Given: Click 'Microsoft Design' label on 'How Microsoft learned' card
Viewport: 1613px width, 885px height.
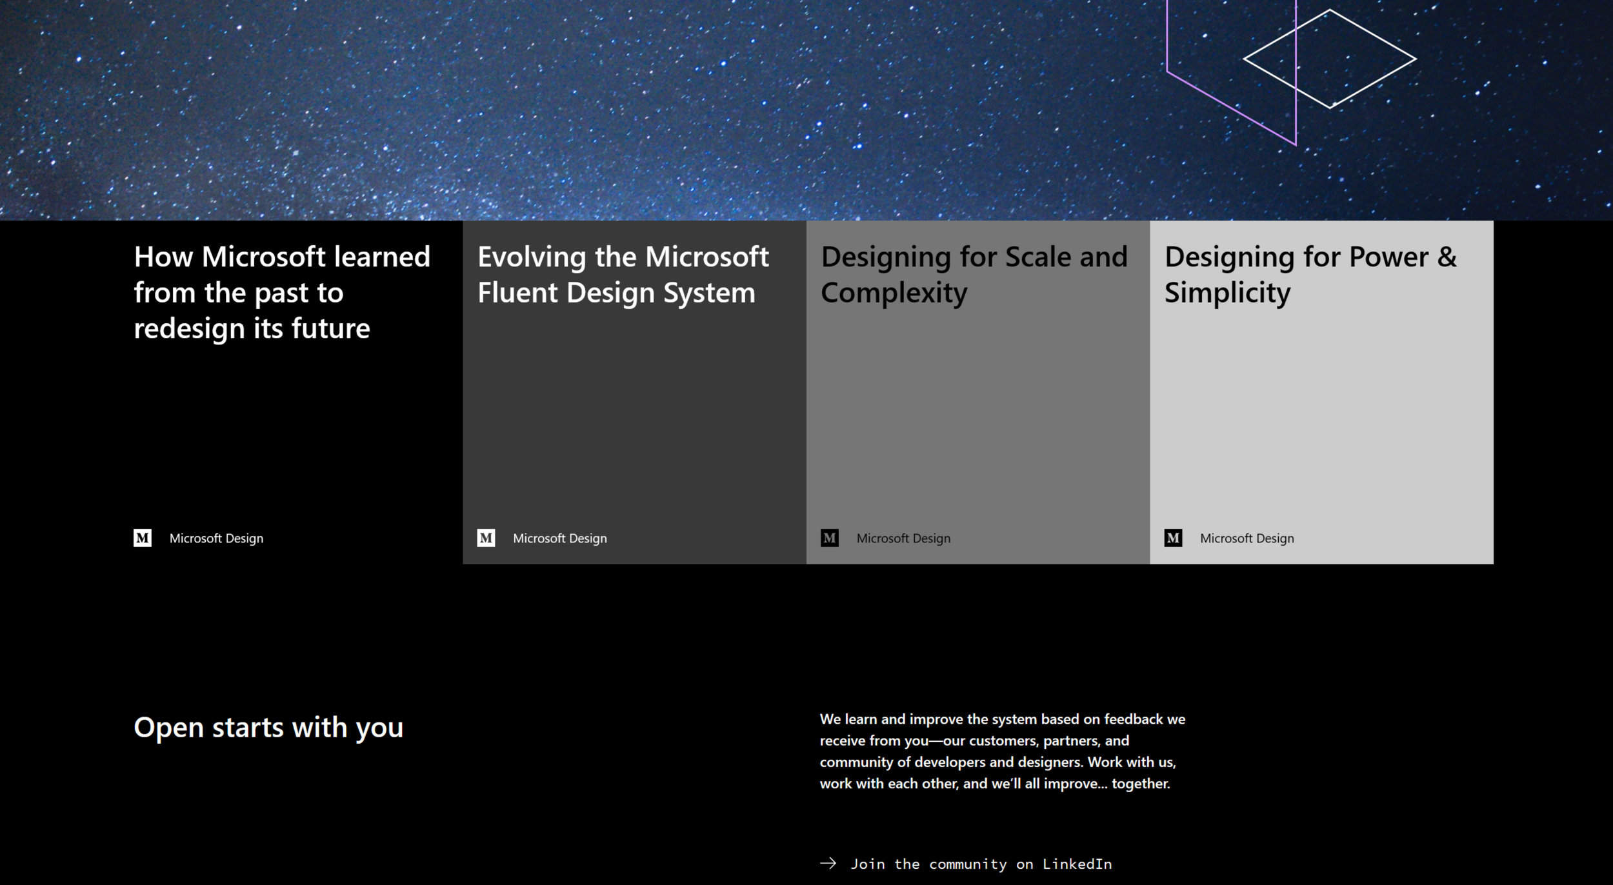Looking at the screenshot, I should (x=216, y=539).
